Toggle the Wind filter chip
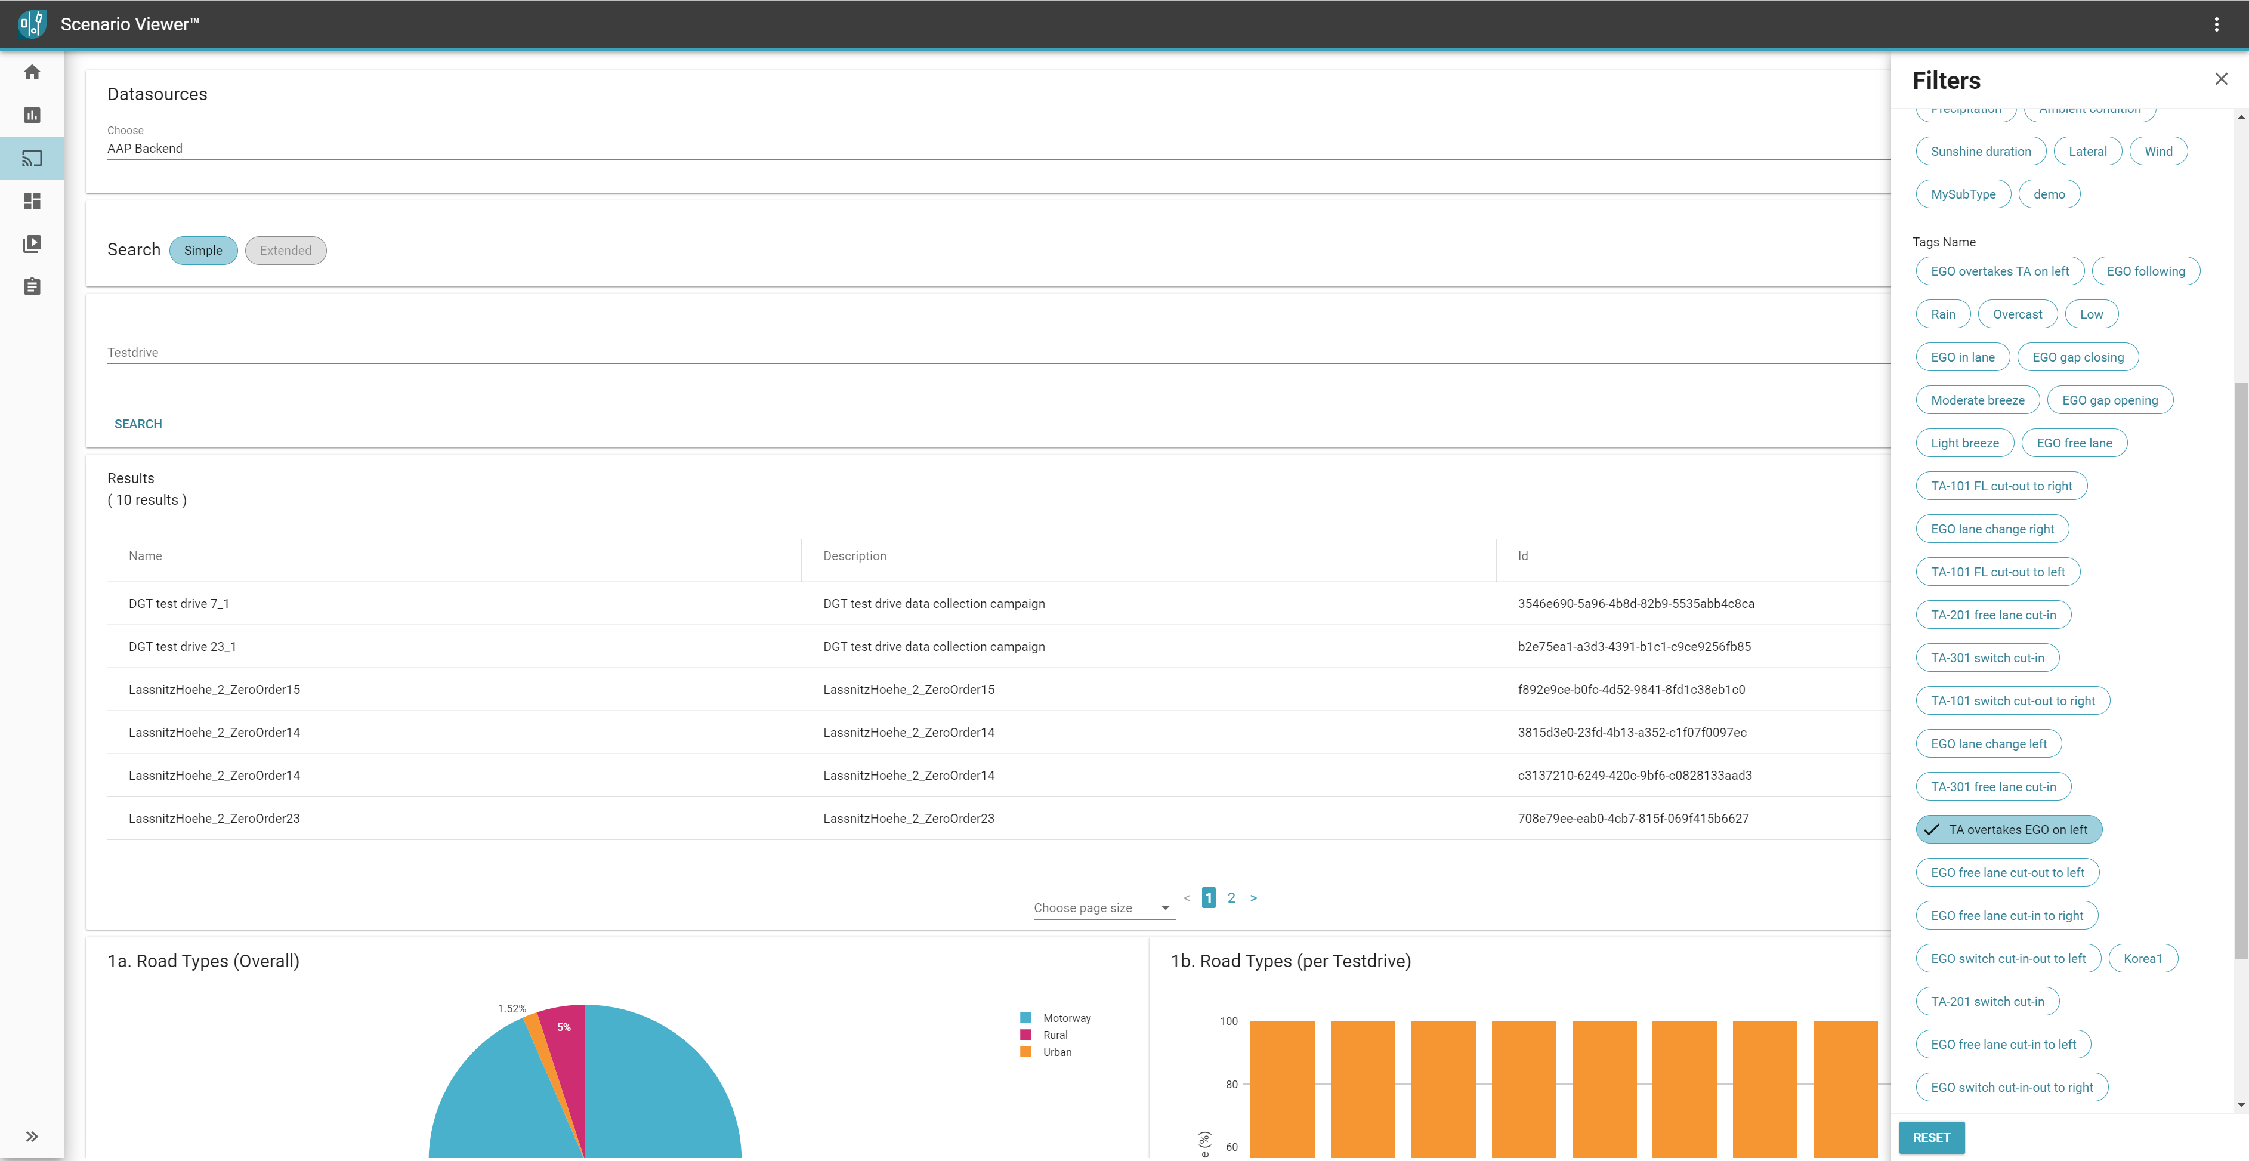Image resolution: width=2249 pixels, height=1161 pixels. (x=2158, y=151)
